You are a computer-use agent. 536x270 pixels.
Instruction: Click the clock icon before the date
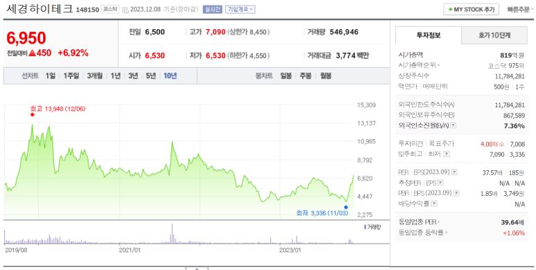point(125,10)
